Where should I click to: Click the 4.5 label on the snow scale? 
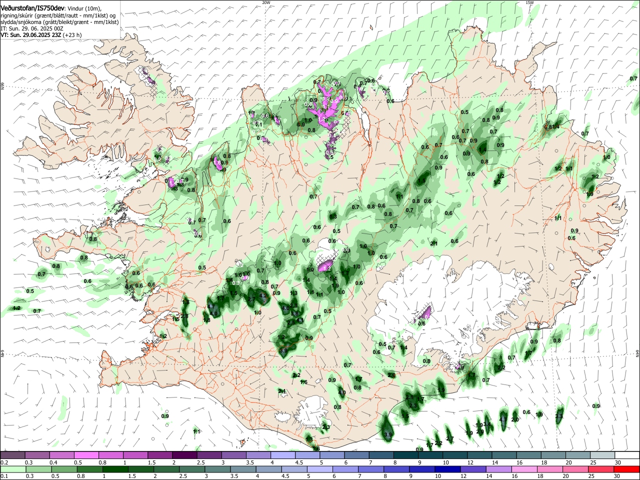coord(298,462)
